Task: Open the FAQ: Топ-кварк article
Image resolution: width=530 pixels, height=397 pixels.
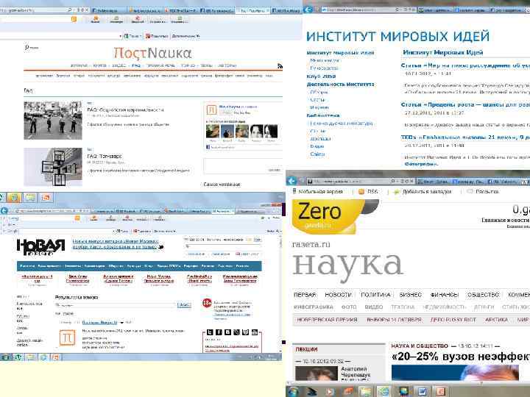Action: pos(105,156)
